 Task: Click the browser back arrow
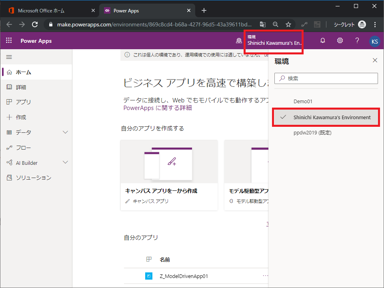point(9,24)
